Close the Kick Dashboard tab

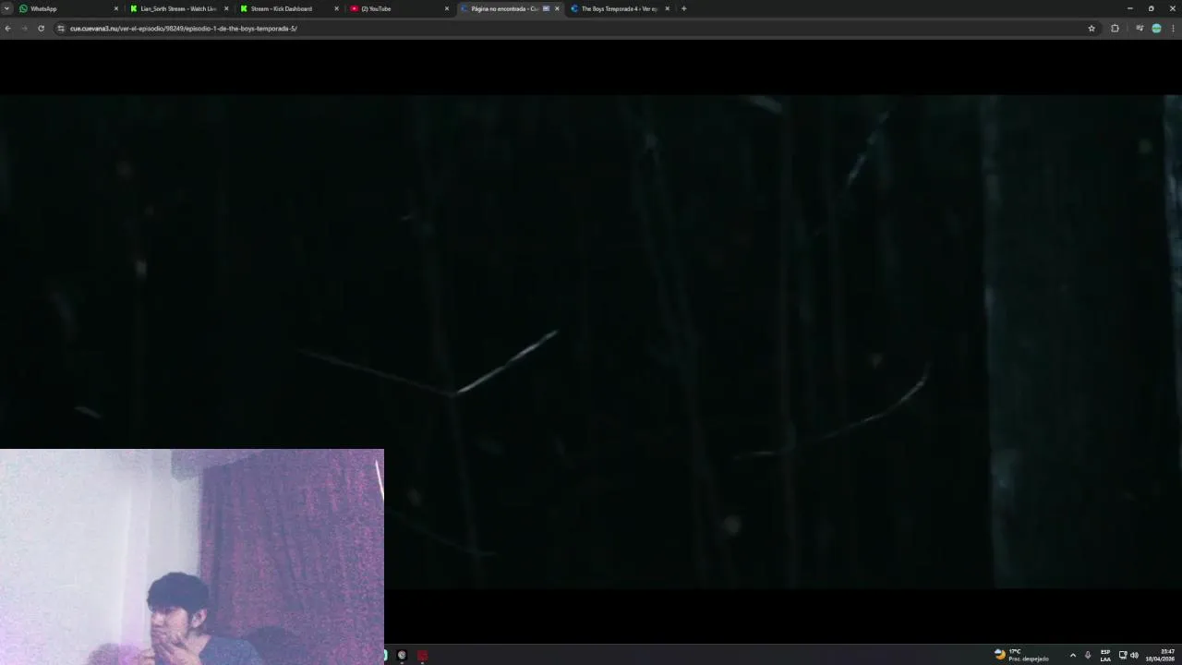pyautogui.click(x=336, y=8)
